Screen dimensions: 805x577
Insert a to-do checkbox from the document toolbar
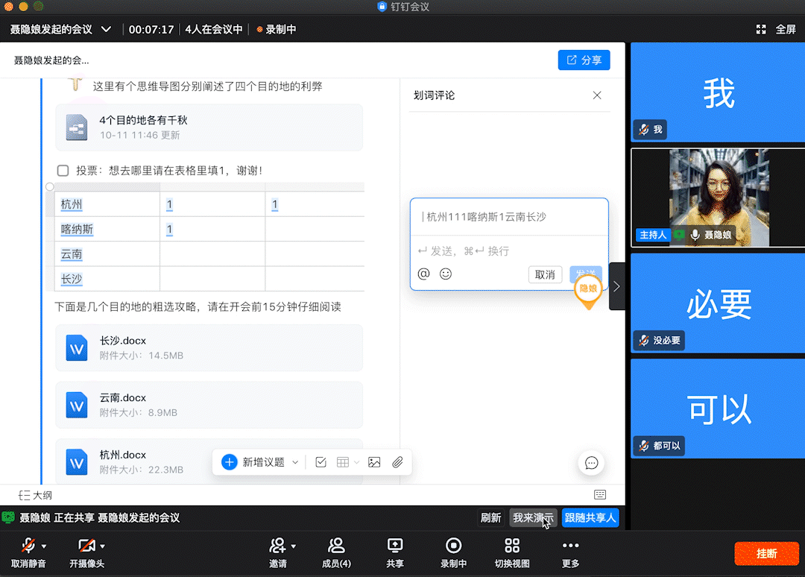(x=321, y=462)
